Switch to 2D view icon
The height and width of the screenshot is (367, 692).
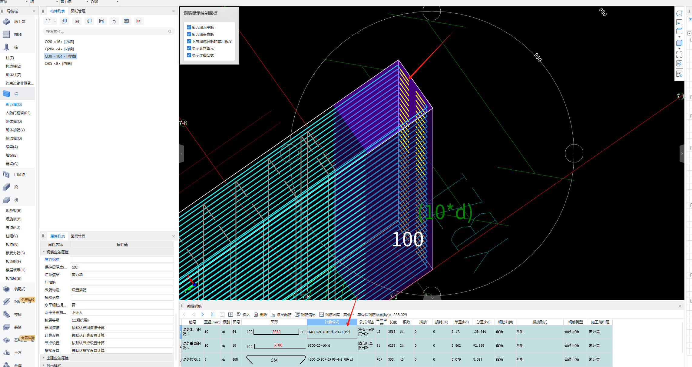pos(679,22)
